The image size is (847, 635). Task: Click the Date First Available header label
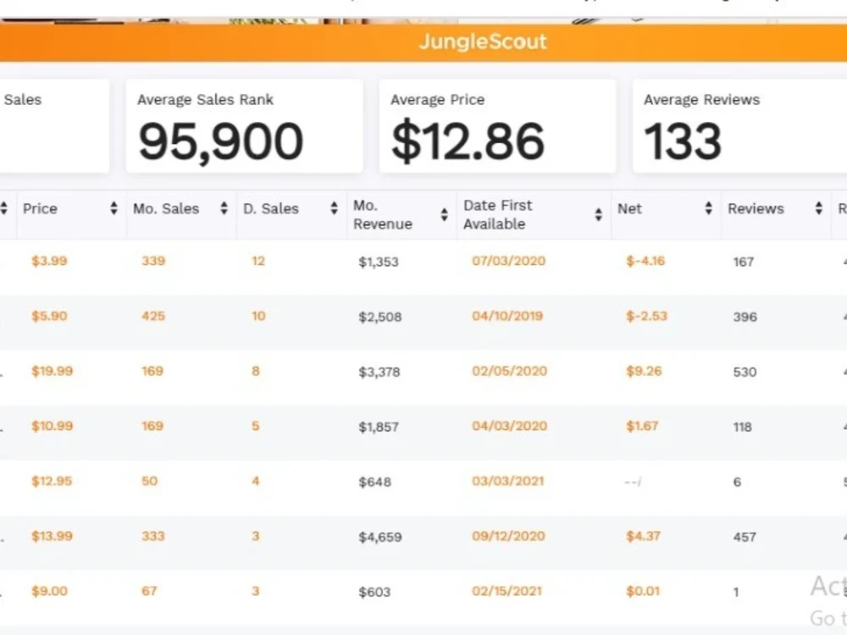click(498, 214)
